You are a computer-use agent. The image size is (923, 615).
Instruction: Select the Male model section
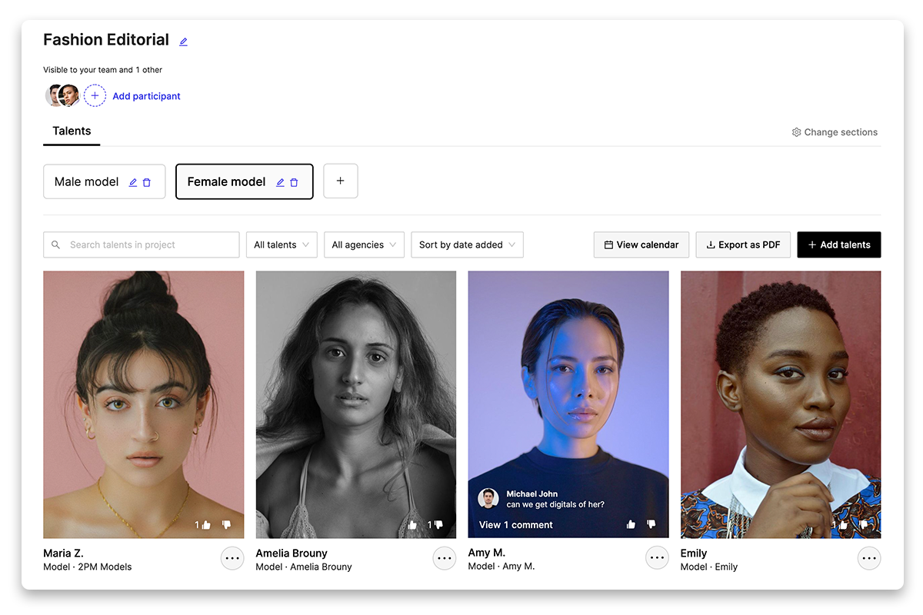tap(86, 182)
